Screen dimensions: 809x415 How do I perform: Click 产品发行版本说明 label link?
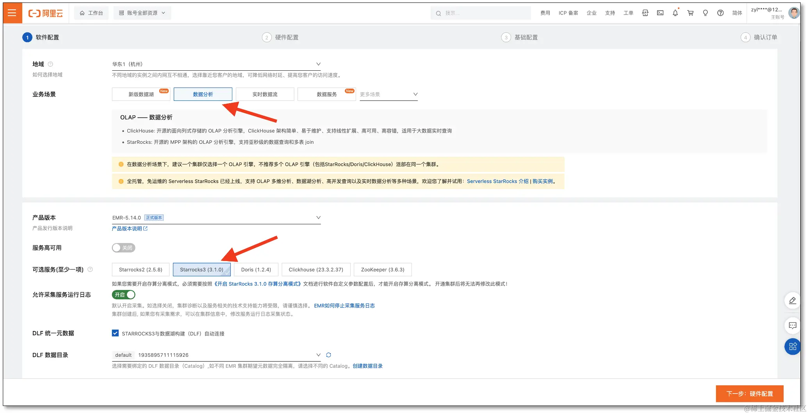52,228
